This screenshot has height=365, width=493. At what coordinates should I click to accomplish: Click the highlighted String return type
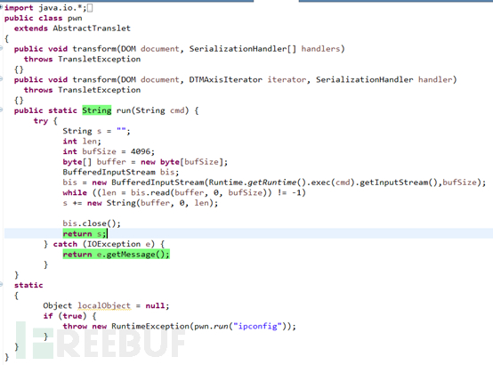tap(97, 110)
